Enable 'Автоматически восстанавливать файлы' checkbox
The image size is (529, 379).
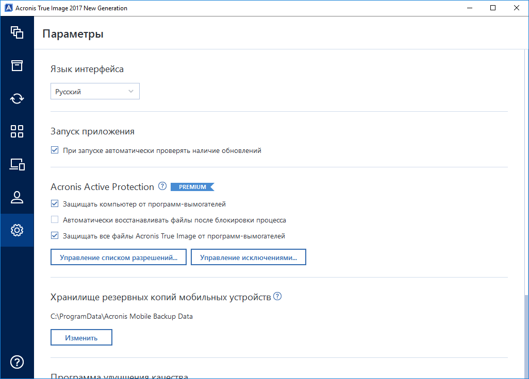[x=55, y=220]
